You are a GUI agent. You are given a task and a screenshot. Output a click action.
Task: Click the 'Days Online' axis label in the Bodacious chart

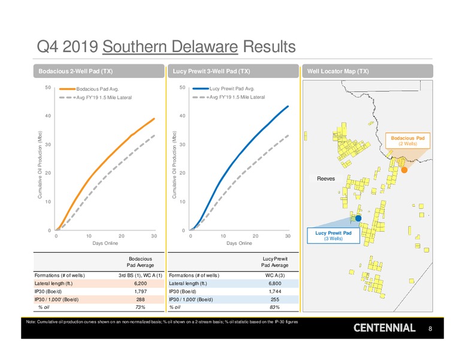(105, 243)
